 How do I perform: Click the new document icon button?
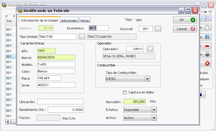coord(206,28)
